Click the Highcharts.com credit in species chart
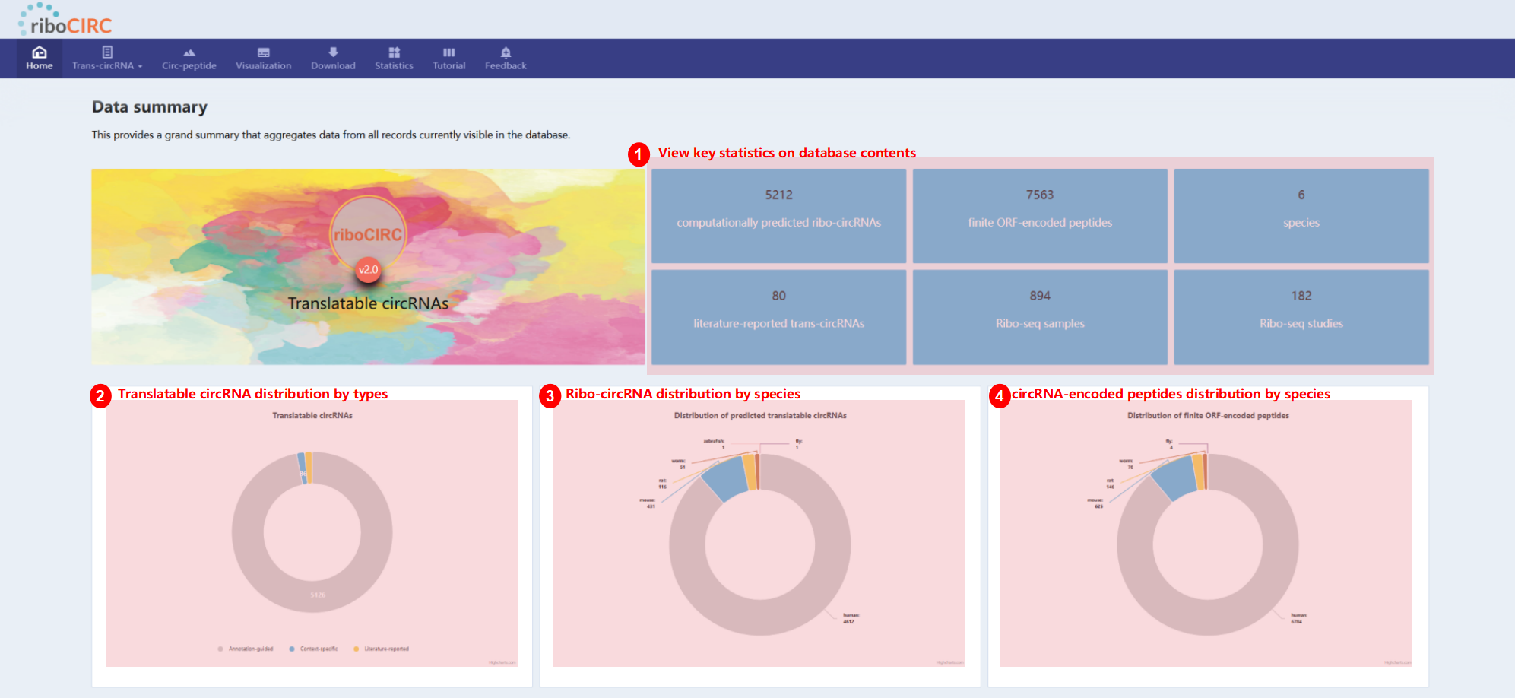 coord(949,662)
